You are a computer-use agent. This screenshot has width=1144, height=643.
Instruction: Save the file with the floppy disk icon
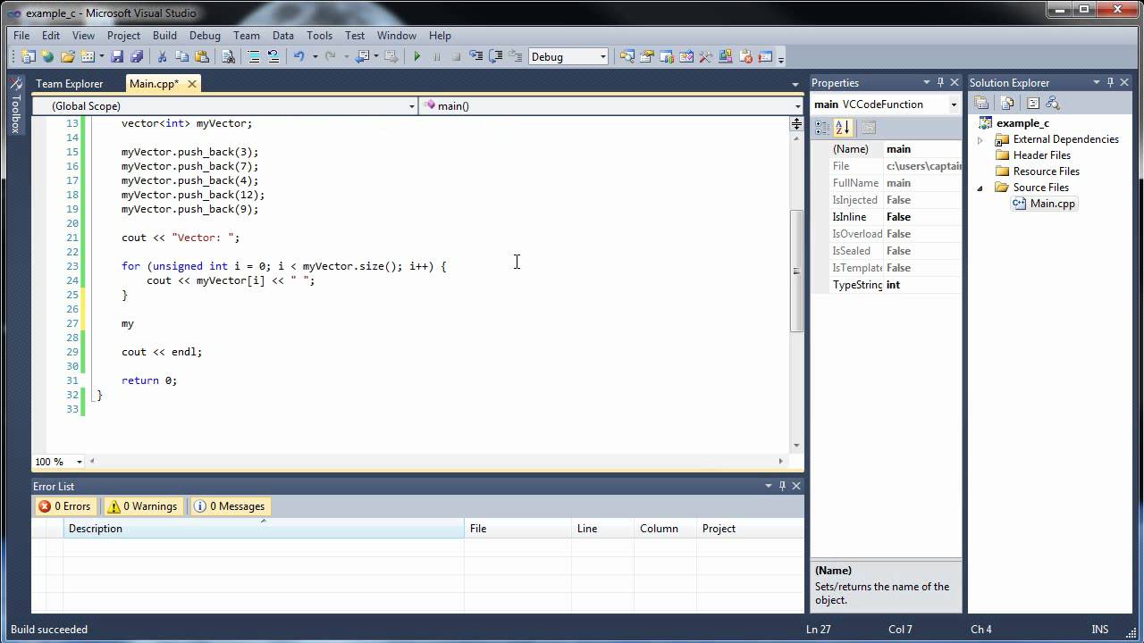click(x=117, y=56)
